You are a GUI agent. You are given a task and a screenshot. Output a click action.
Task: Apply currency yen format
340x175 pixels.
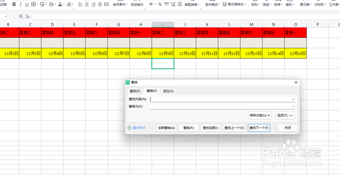pyautogui.click(x=151, y=4)
